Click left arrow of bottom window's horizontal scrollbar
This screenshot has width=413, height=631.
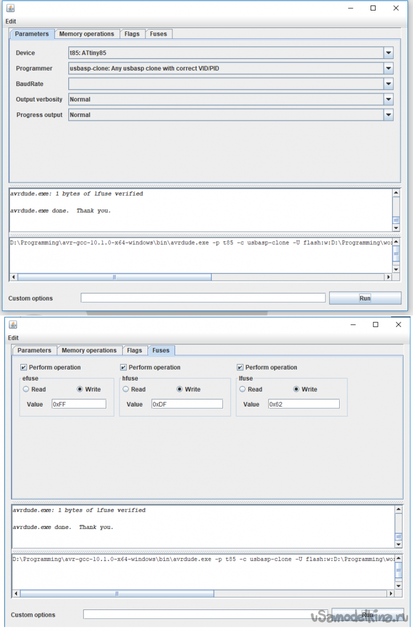coord(16,593)
